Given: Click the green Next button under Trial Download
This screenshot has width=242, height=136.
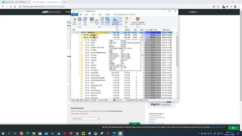Looking at the screenshot, I should coord(135,124).
